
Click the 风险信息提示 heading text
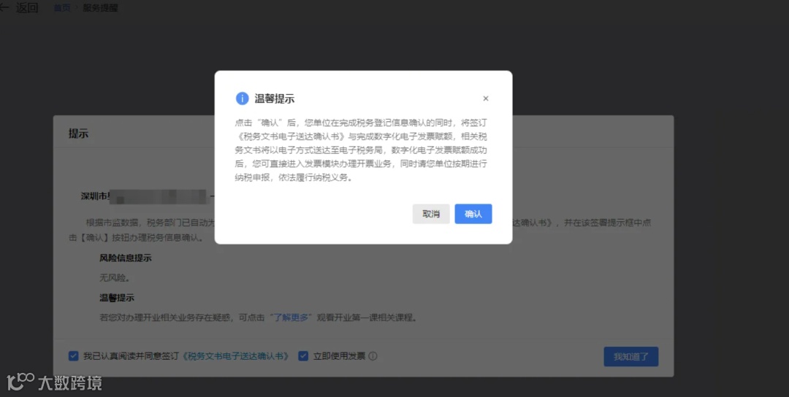126,258
